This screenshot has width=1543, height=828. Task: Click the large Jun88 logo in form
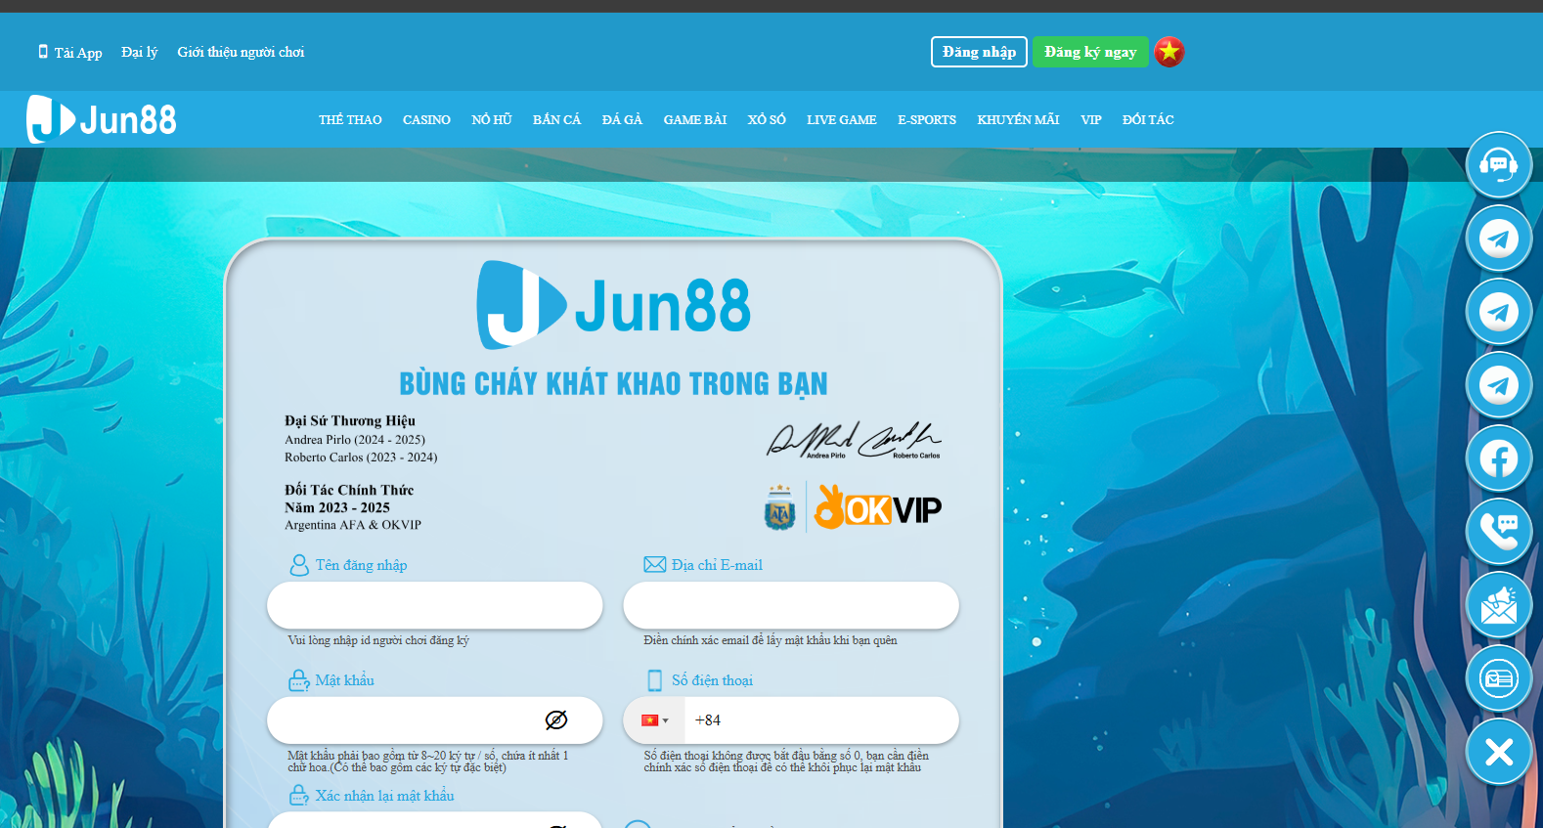click(613, 305)
